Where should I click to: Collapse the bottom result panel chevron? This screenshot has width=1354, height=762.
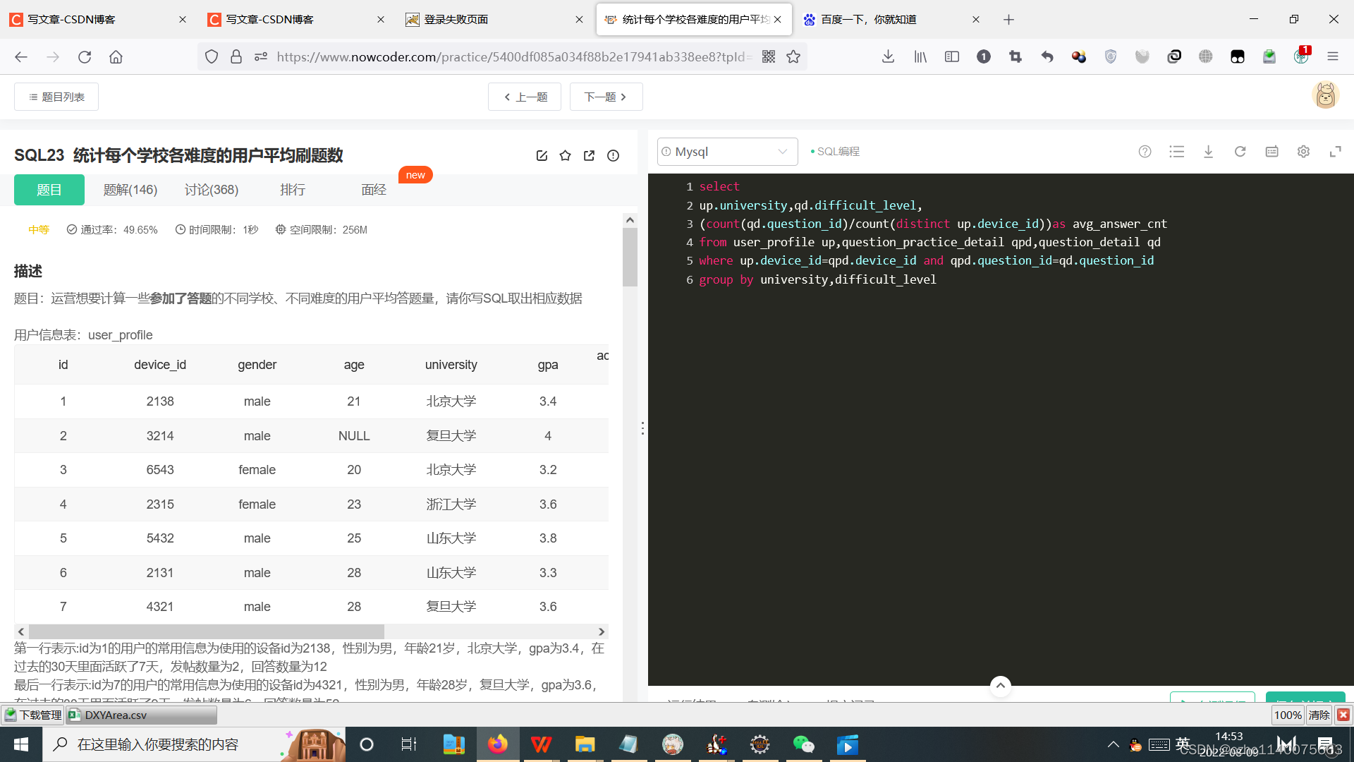1000,685
